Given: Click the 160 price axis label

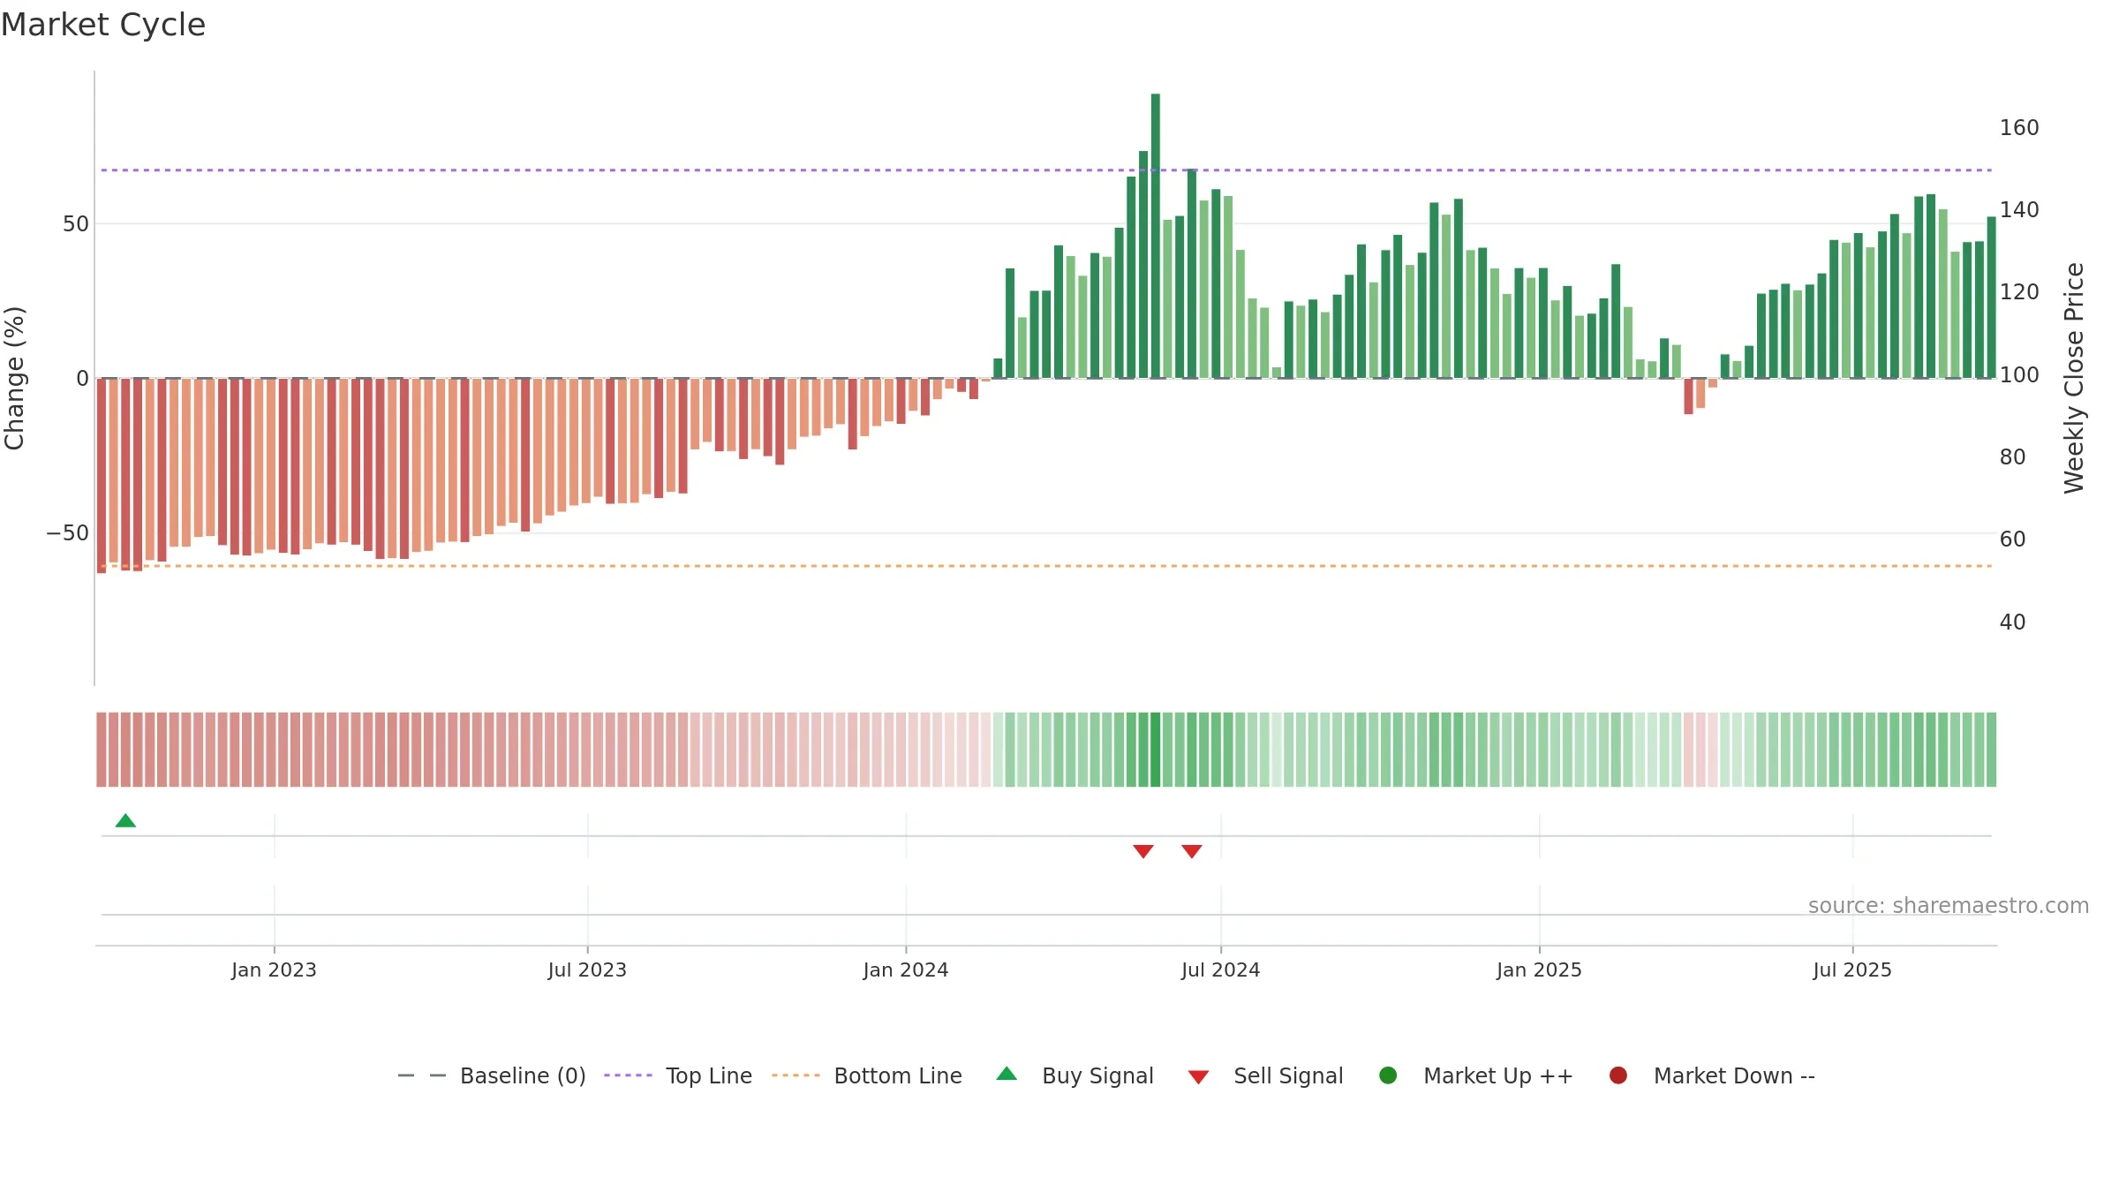Looking at the screenshot, I should [2019, 128].
